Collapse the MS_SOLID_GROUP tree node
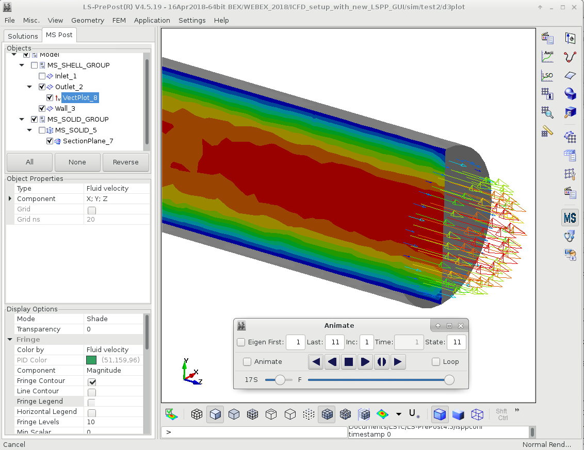The height and width of the screenshot is (450, 584). [x=22, y=119]
